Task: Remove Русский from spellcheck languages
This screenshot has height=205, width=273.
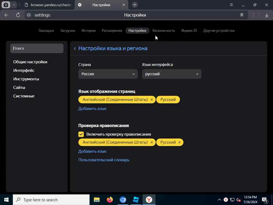Action: [179, 142]
